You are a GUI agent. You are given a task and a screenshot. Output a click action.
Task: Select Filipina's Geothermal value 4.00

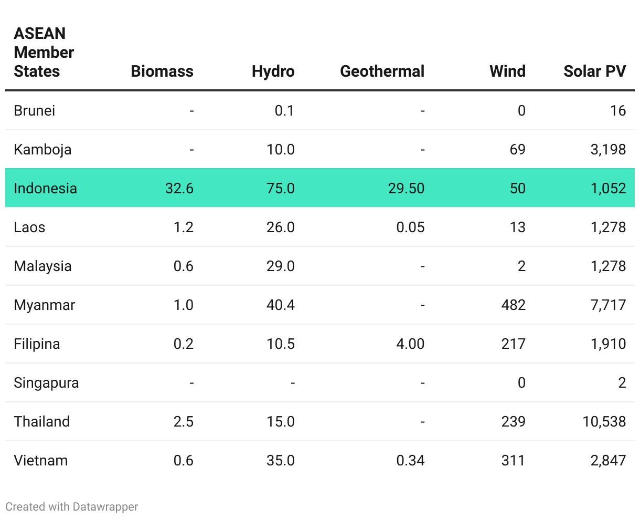click(x=410, y=344)
